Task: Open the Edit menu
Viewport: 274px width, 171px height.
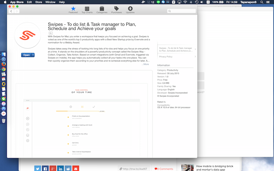Action: pyautogui.click(x=29, y=2)
